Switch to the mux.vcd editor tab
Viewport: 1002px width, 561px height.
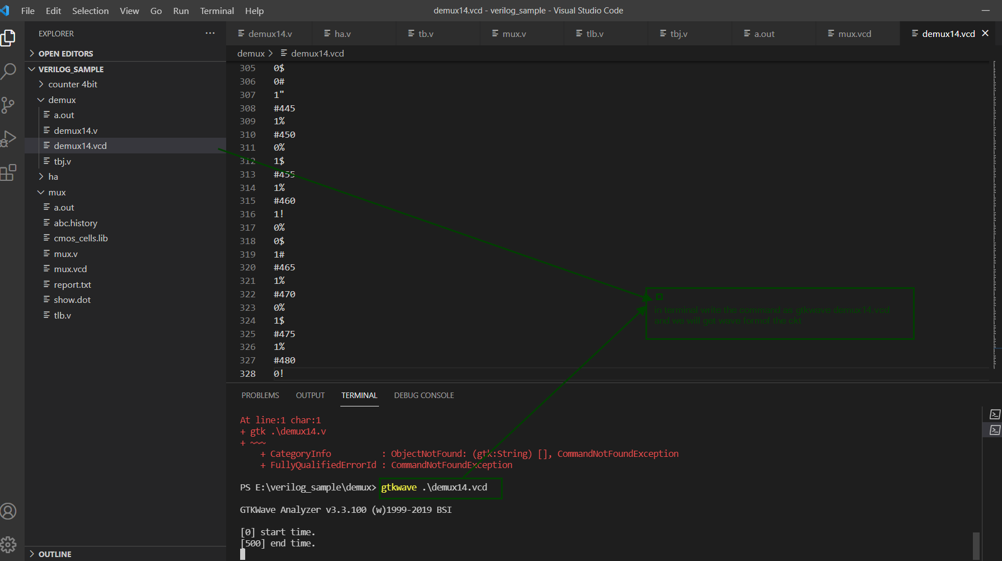click(858, 34)
